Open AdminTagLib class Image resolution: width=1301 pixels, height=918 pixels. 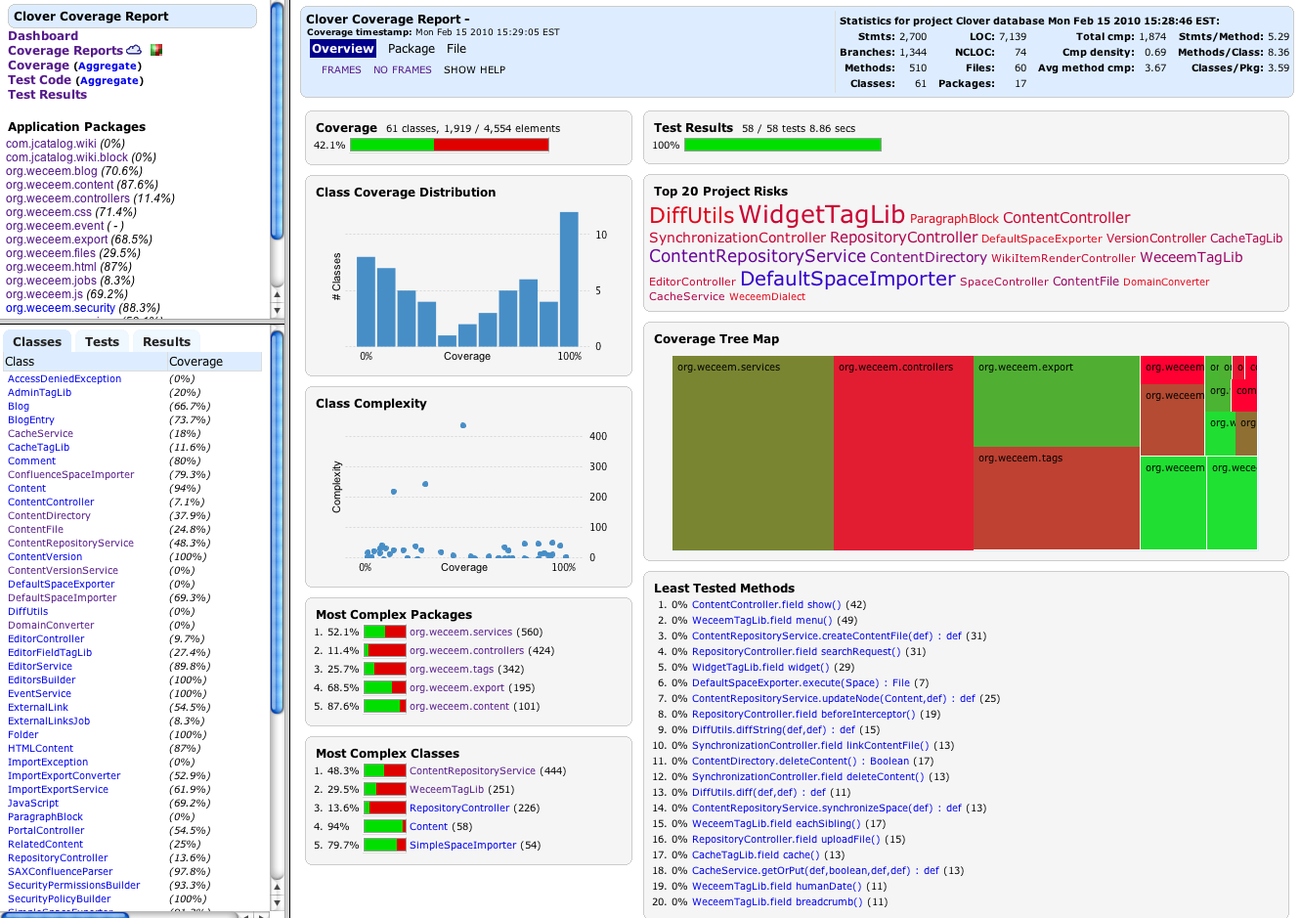40,393
